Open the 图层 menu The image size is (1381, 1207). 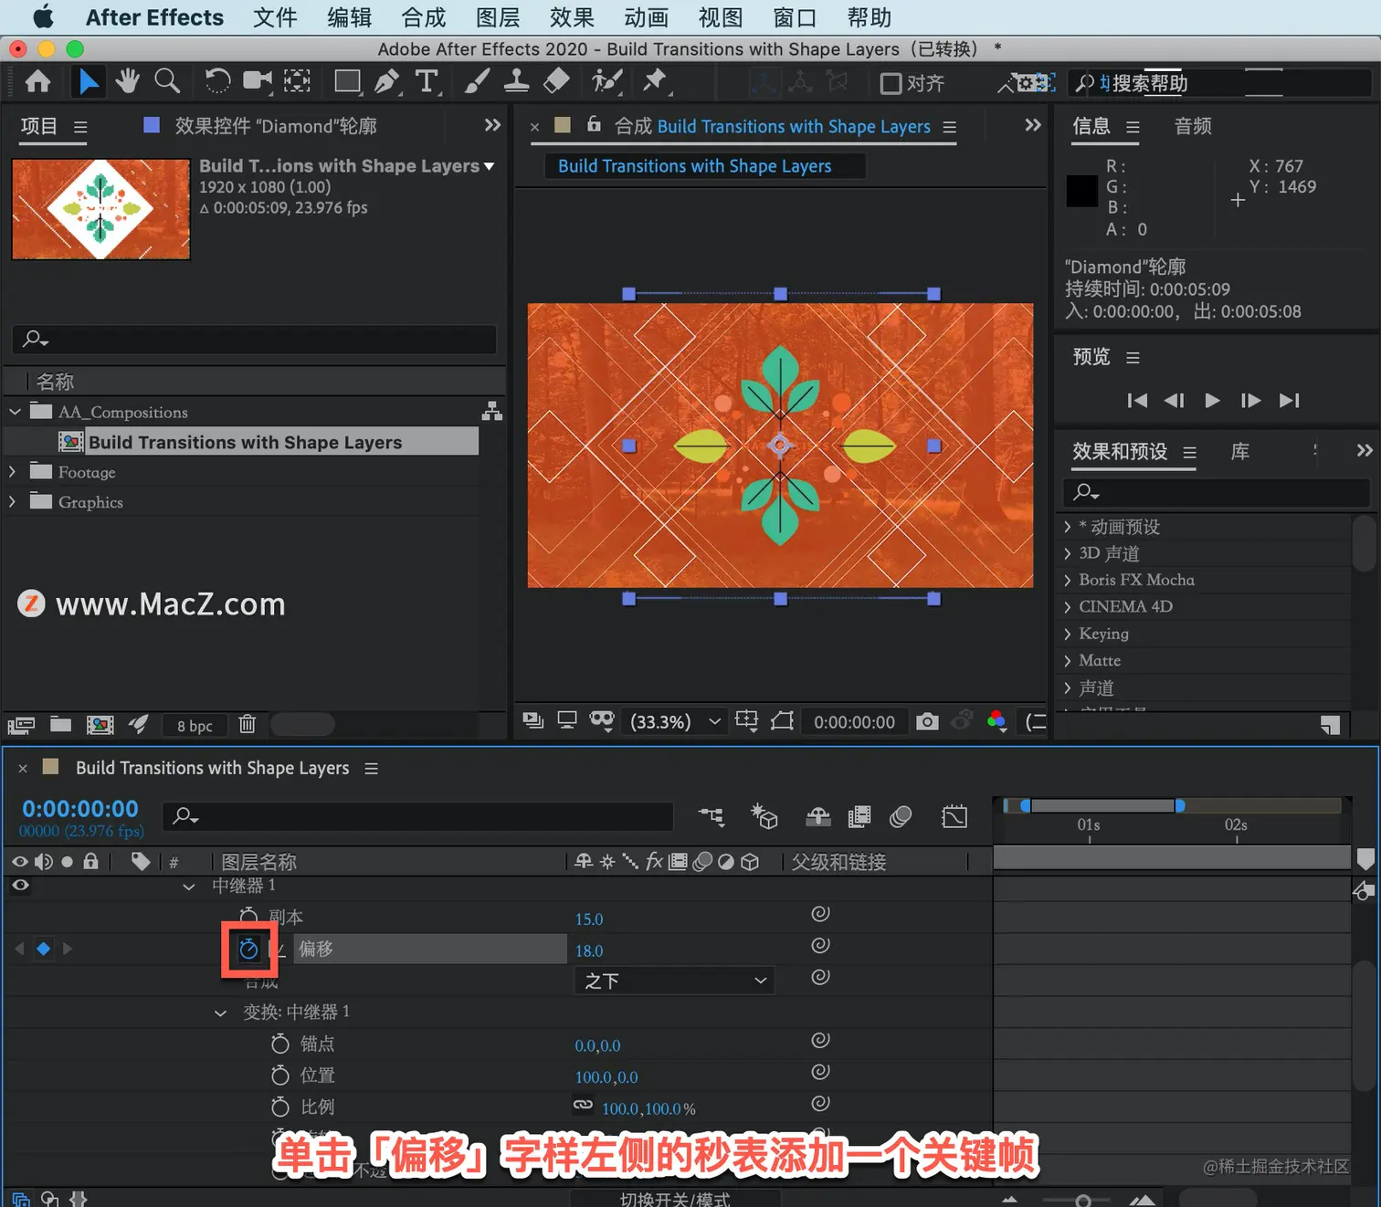pyautogui.click(x=498, y=17)
